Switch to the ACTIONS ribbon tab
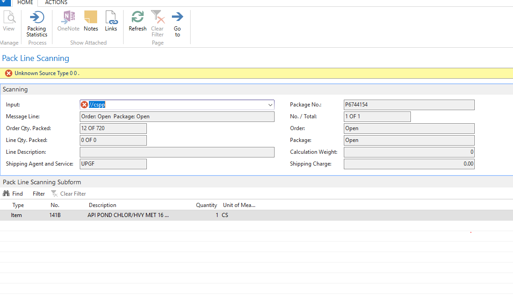 (56, 3)
